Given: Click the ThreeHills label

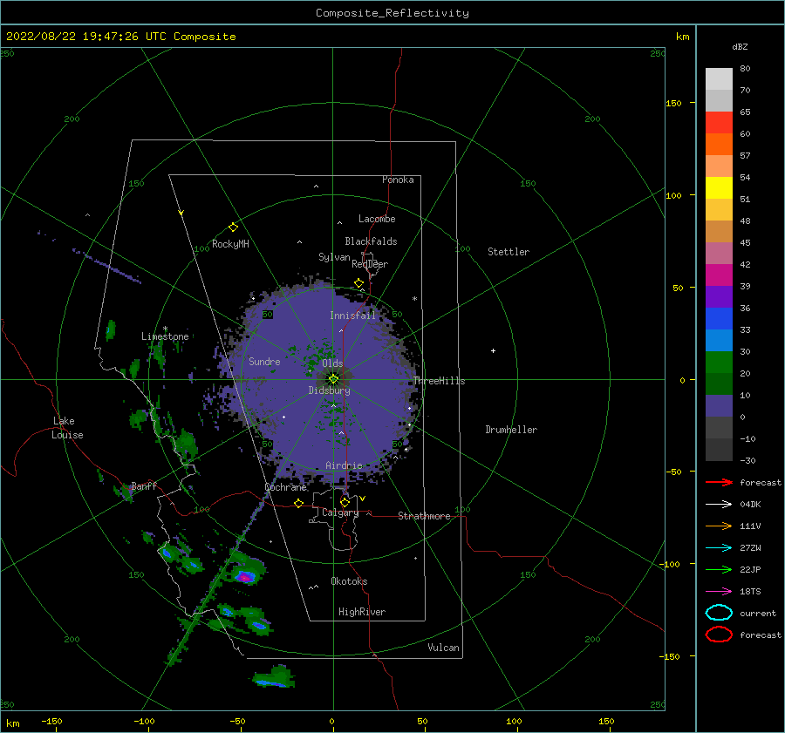Looking at the screenshot, I should [x=439, y=381].
